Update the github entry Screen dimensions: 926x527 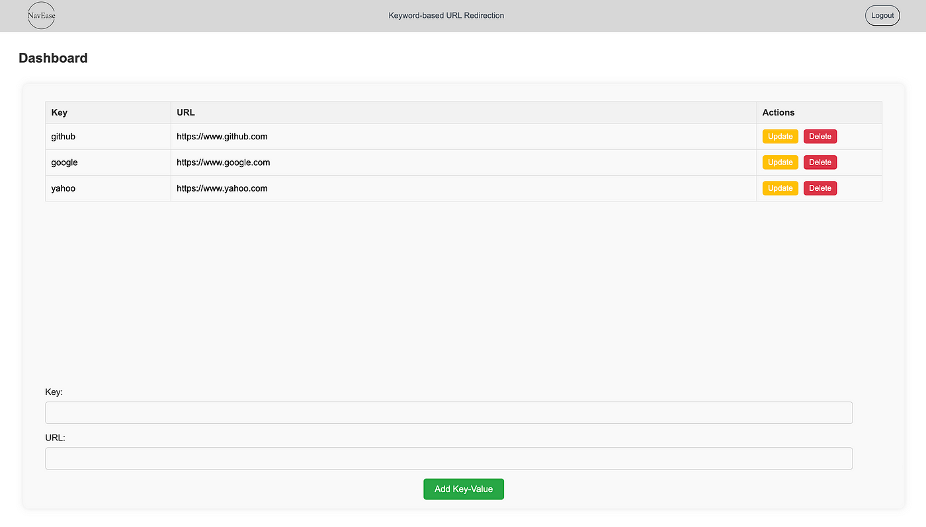click(780, 137)
